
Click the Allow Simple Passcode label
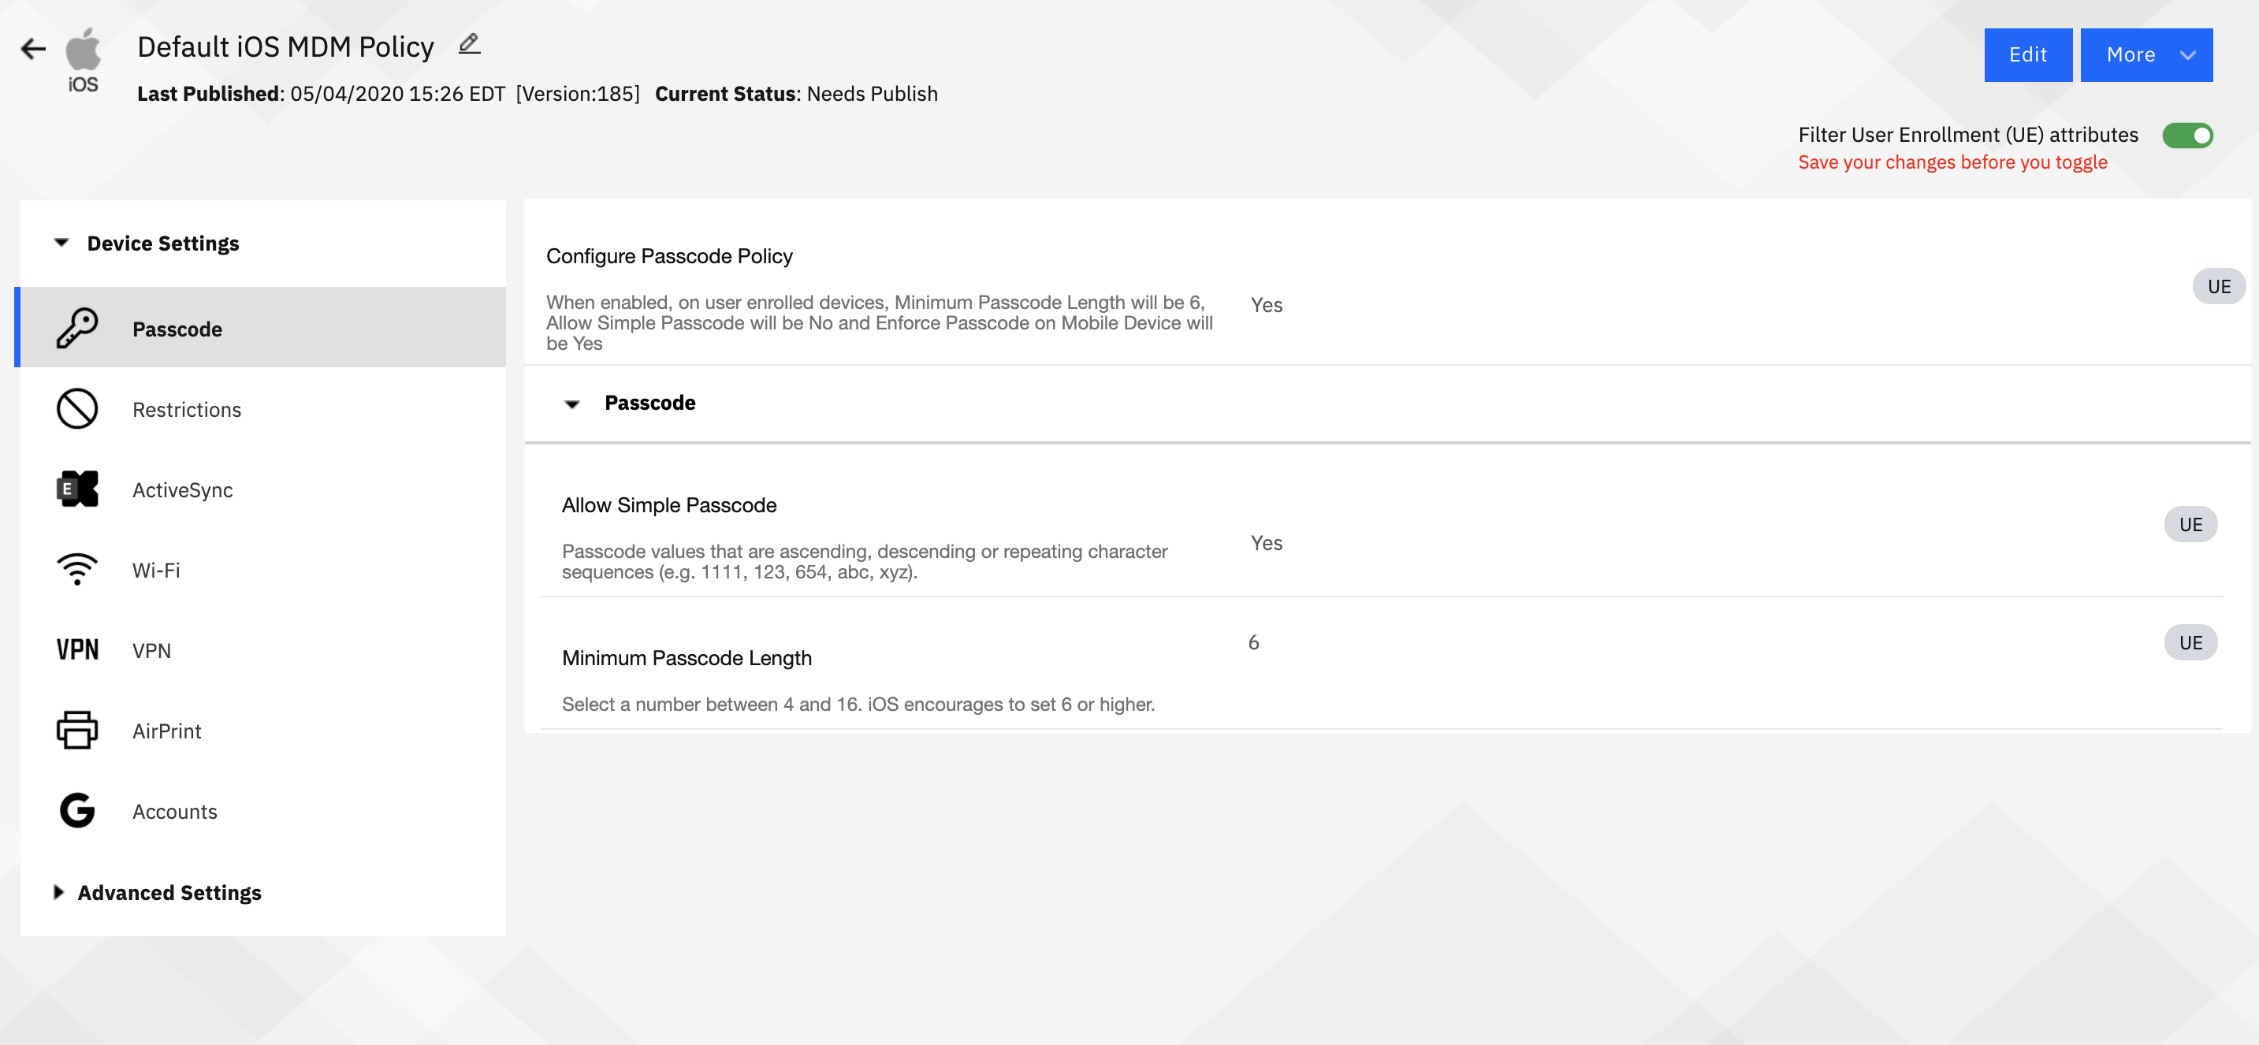click(669, 505)
